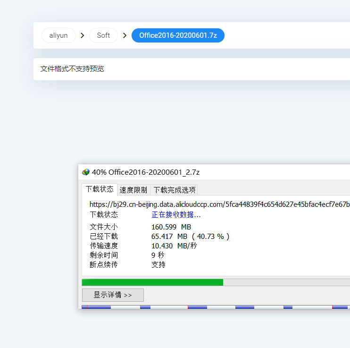Open the aliyun breadcrumb
The image size is (350, 348).
[x=58, y=35]
